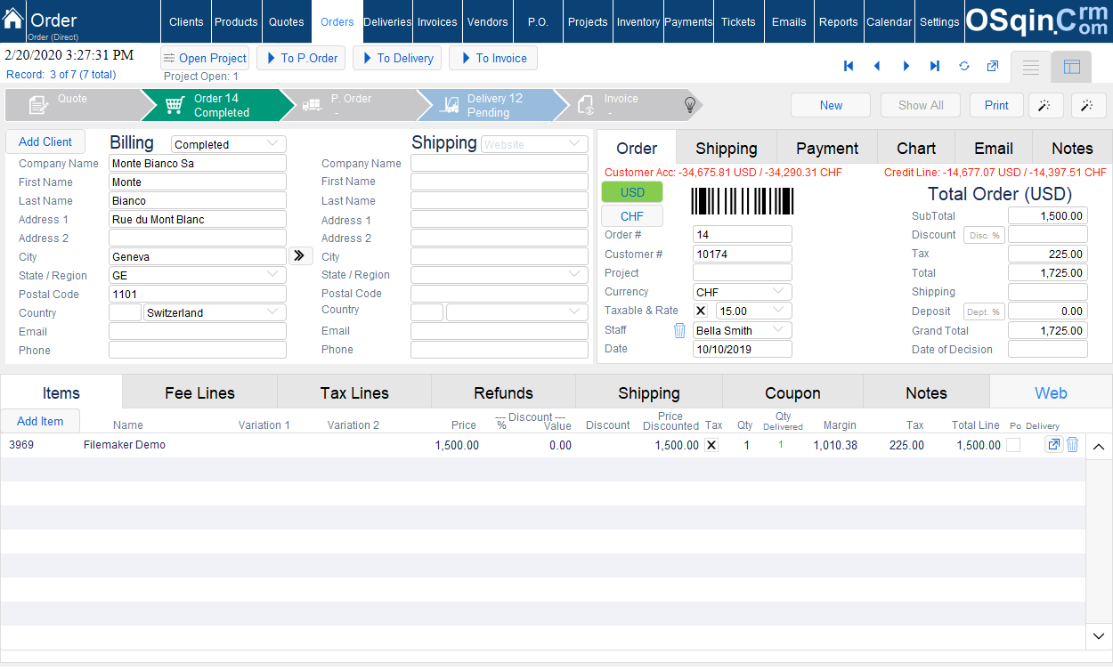Click the order Date field 10/10/2019
1113x671 pixels.
[743, 349]
